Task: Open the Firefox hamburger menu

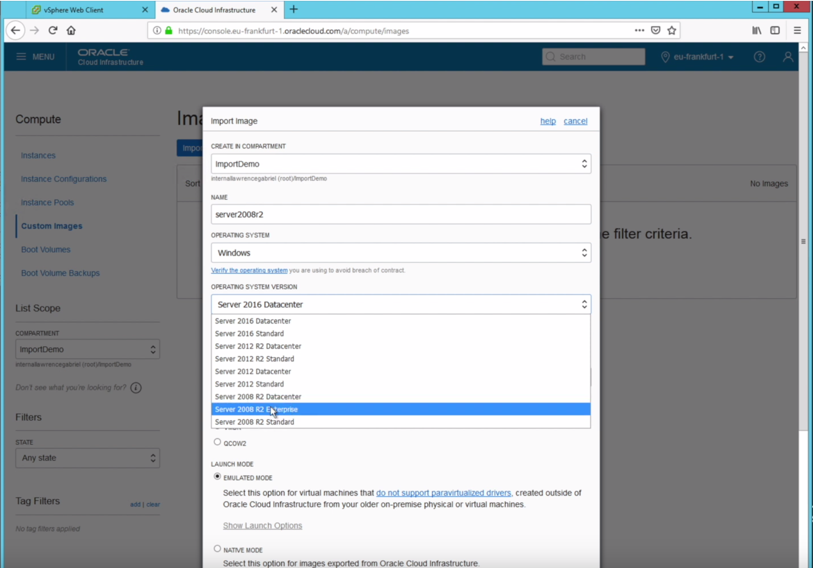Action: pyautogui.click(x=797, y=30)
